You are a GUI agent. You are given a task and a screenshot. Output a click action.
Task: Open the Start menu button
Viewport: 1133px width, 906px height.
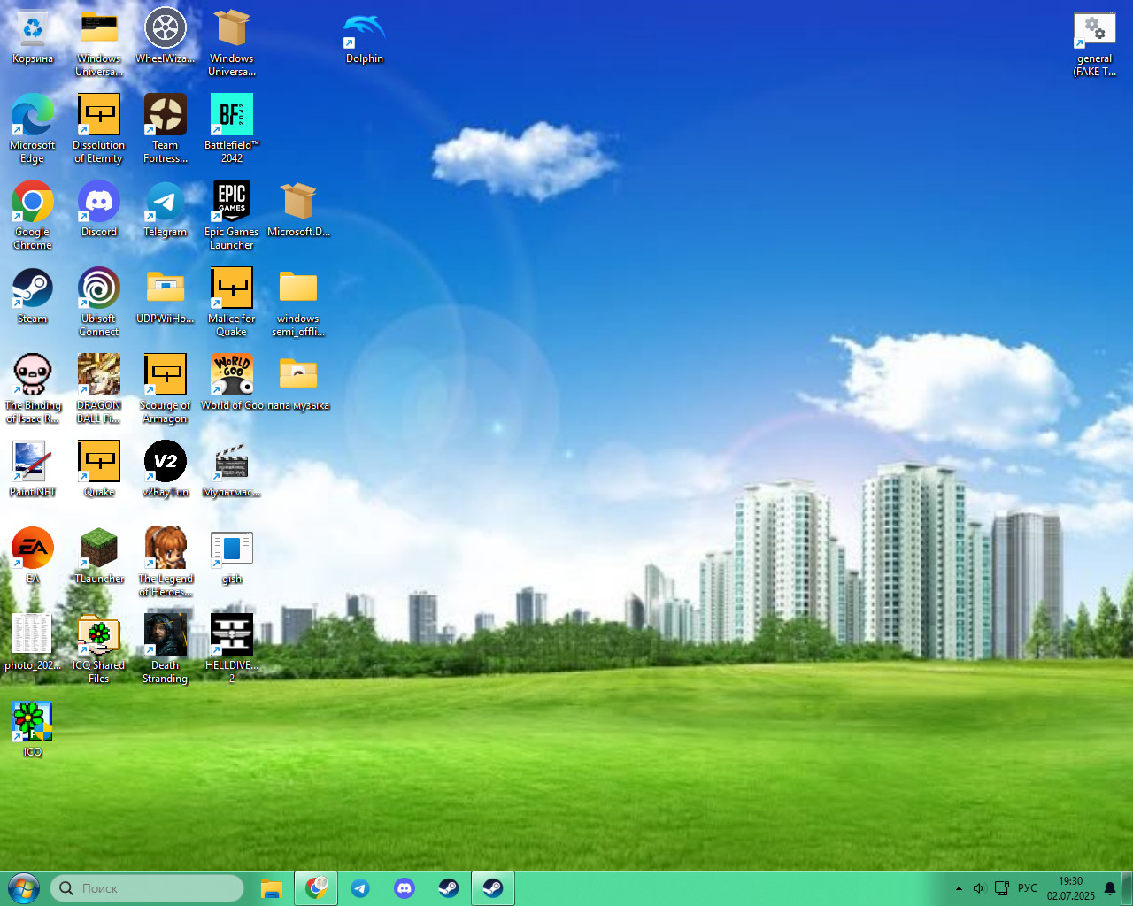point(23,888)
